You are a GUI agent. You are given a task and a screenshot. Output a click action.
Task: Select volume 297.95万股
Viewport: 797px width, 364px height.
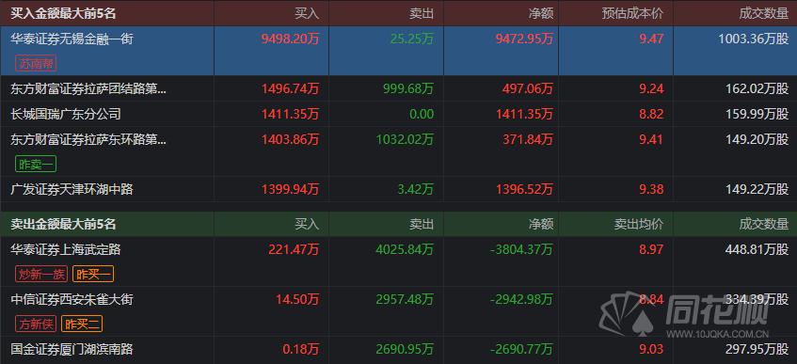757,349
